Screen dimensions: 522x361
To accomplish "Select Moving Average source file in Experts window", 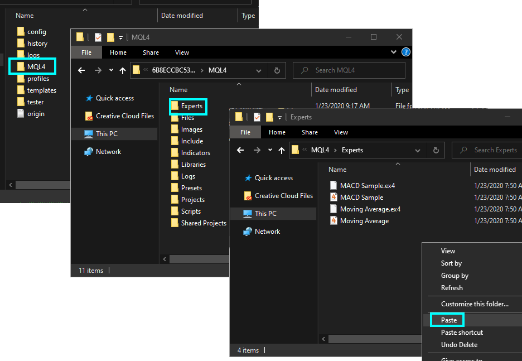I will (359, 220).
